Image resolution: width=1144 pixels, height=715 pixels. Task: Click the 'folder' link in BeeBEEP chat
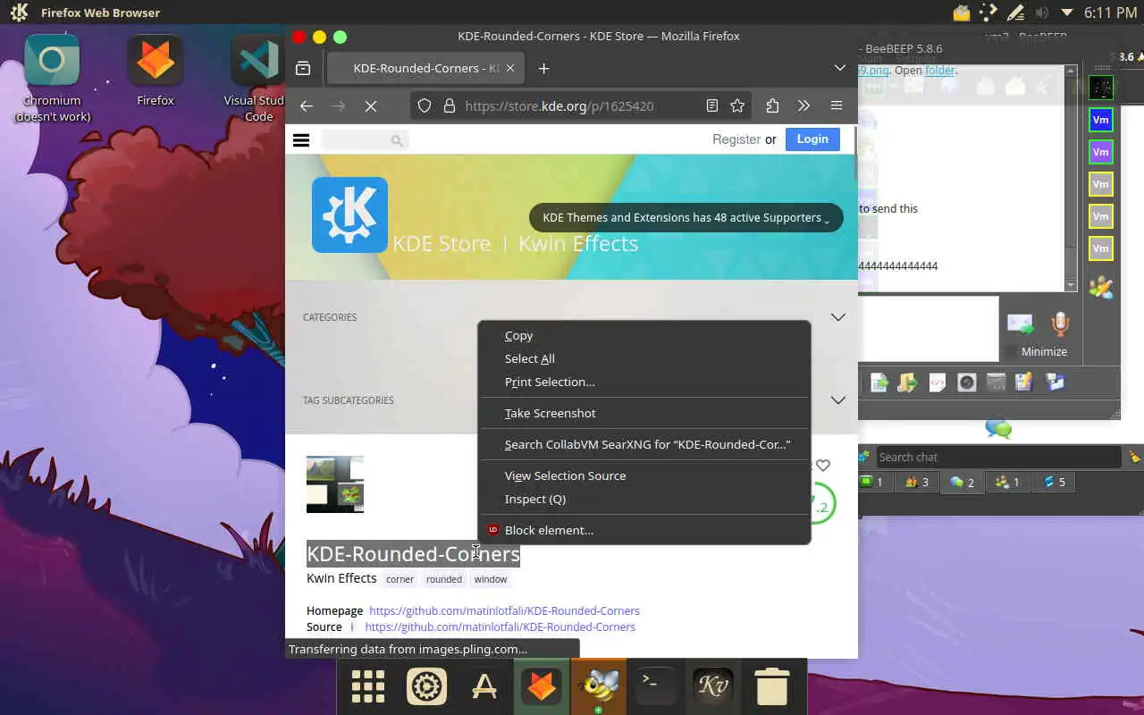(939, 71)
